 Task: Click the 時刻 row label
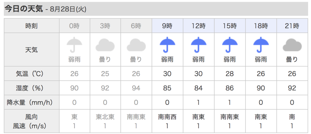[31, 26]
